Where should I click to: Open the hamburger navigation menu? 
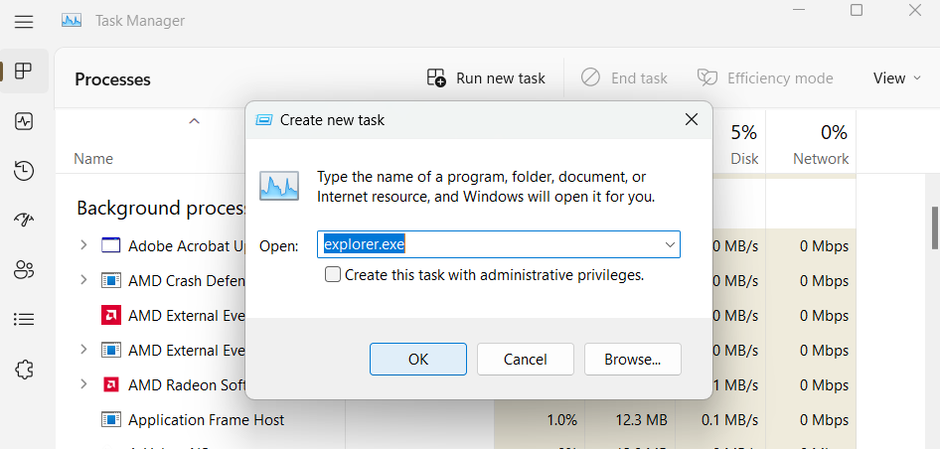(24, 21)
